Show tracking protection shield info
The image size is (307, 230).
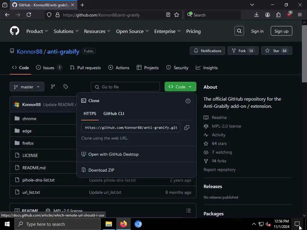[x=49, y=15]
